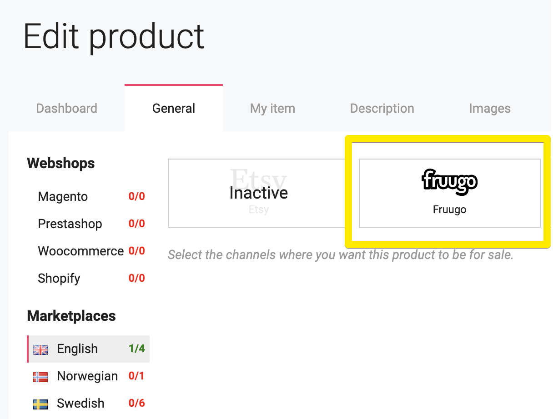The image size is (553, 419).
Task: Choose Swedish marketplace language
Action: coord(88,404)
